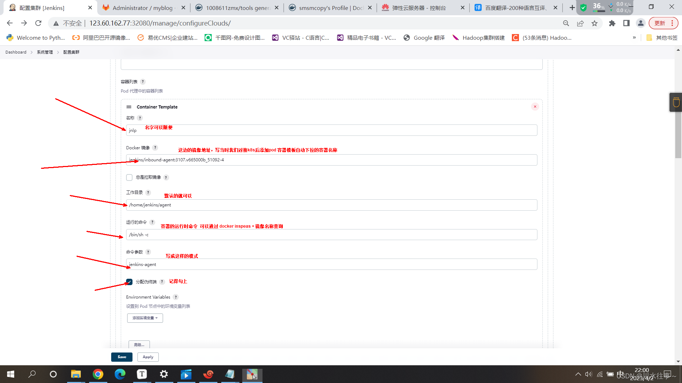Click the Save button
The width and height of the screenshot is (682, 383).
pos(122,357)
